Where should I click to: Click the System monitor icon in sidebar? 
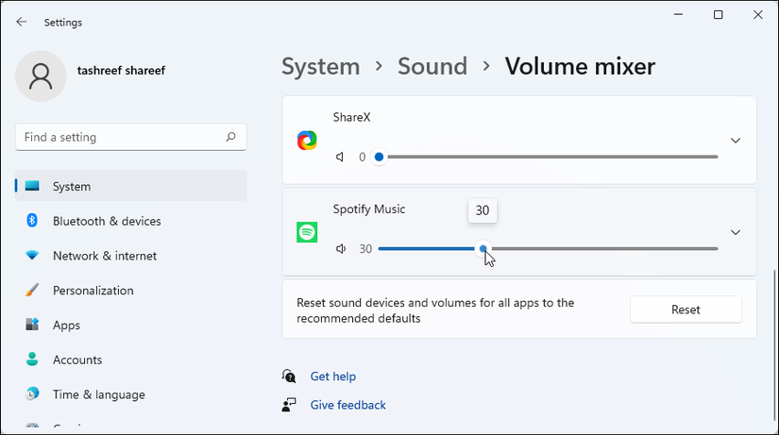32,186
